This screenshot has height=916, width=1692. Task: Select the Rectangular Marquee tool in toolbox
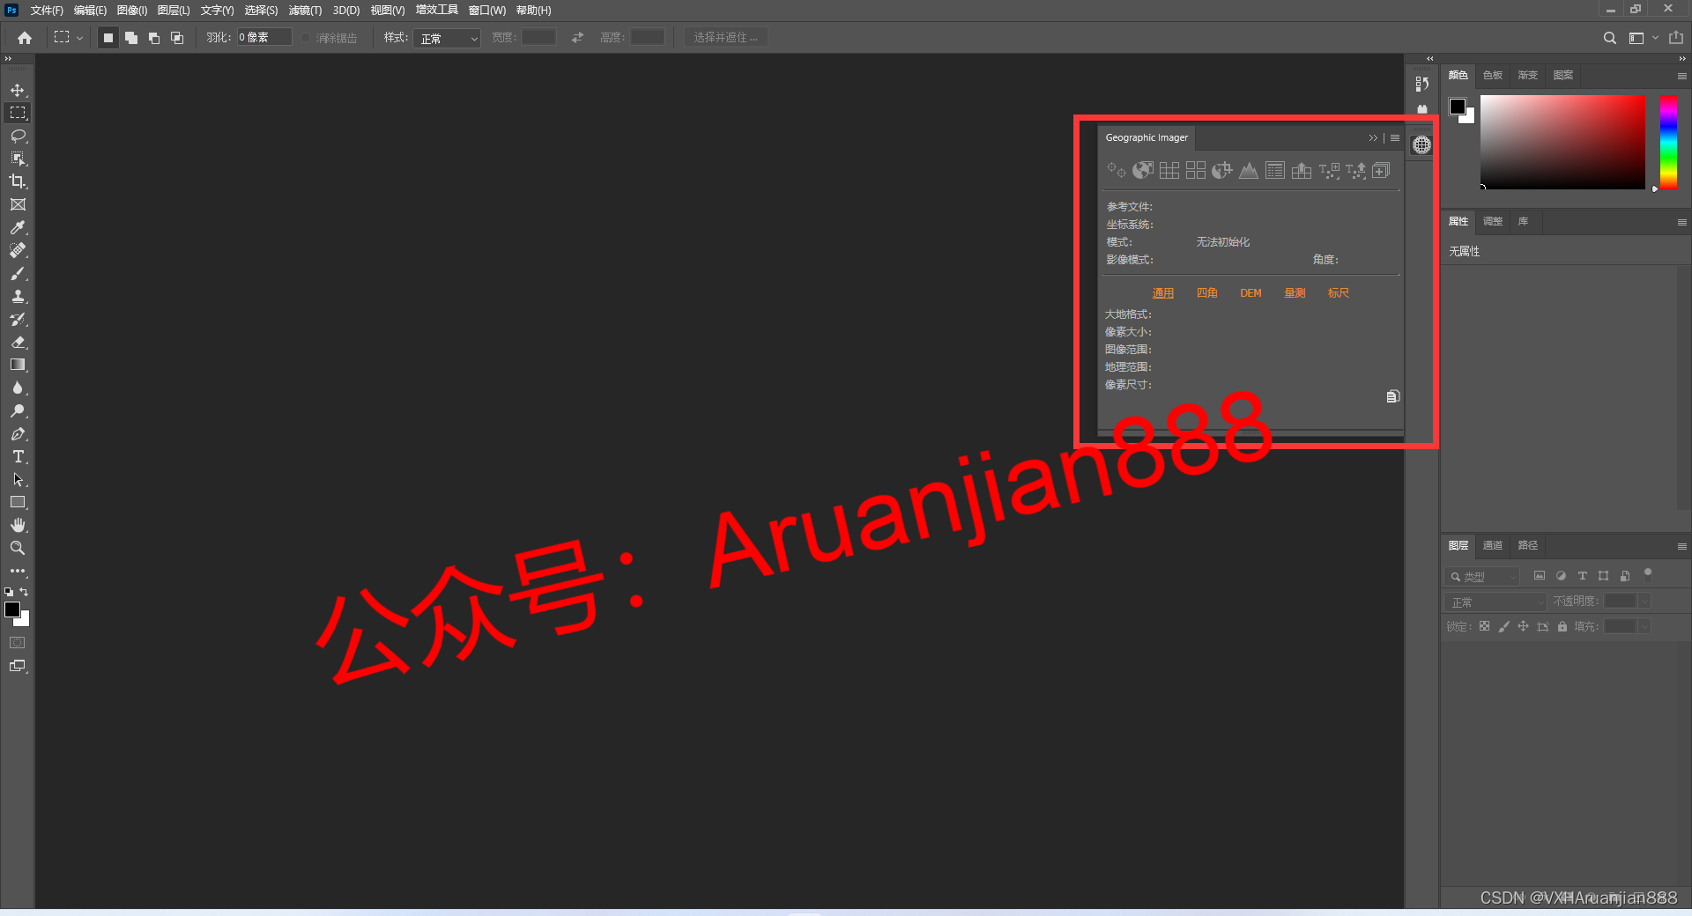pyautogui.click(x=18, y=113)
